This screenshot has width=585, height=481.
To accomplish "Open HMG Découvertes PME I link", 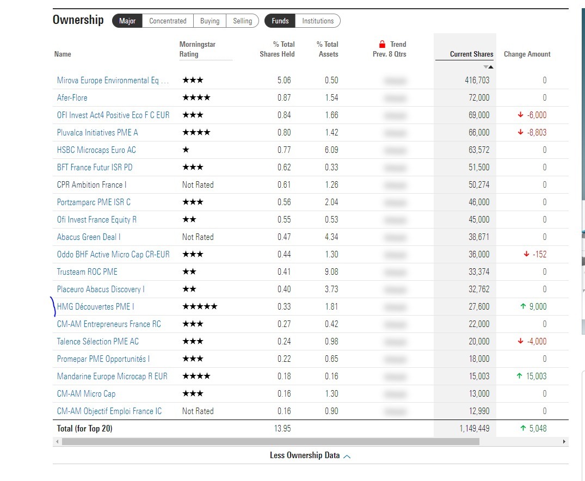I will (x=96, y=307).
